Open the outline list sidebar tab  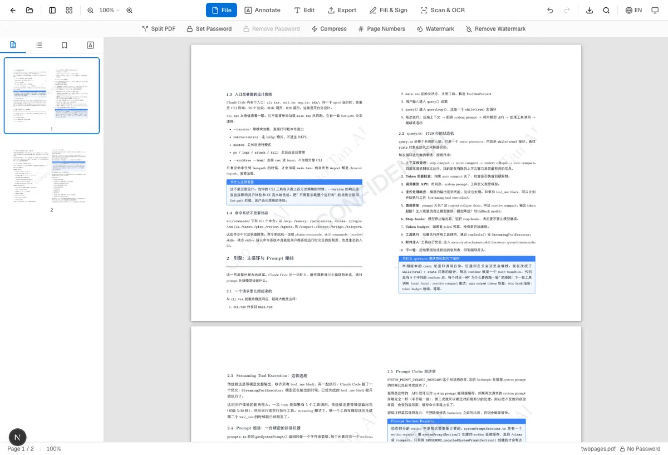[39, 45]
